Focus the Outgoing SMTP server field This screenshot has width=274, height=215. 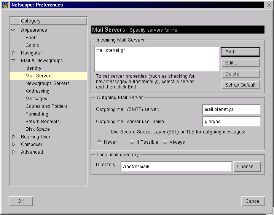[231, 109]
